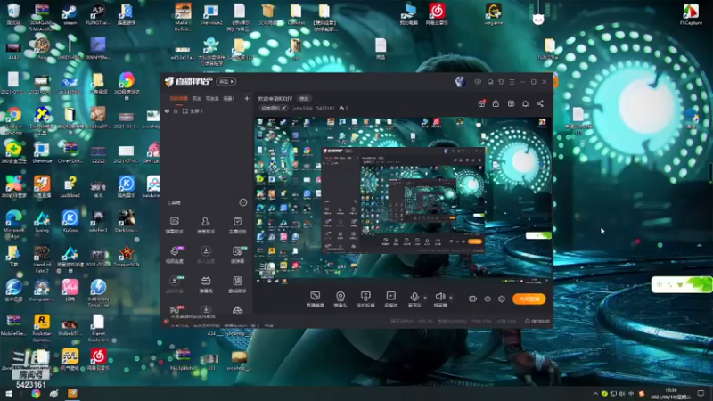Open microphone options arrow
This screenshot has width=713, height=401.
click(425, 298)
